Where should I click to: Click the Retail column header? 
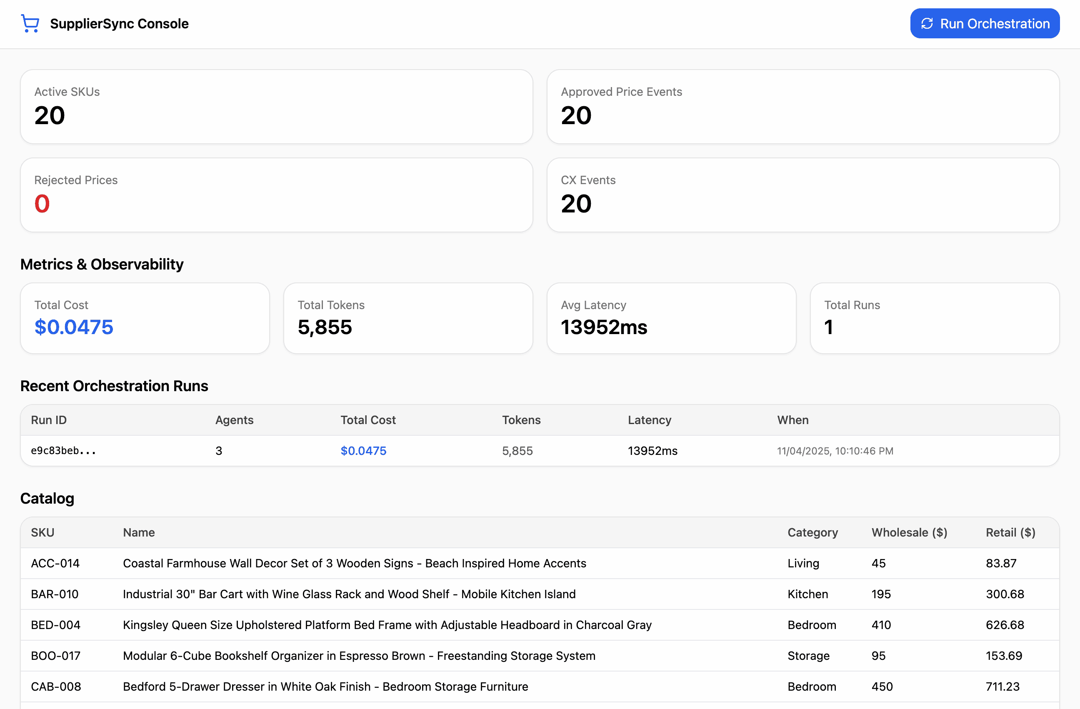[1010, 532]
